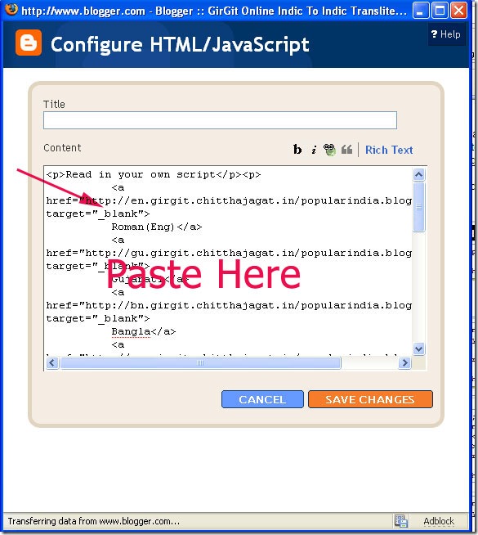Click the CANCEL button
Image resolution: width=478 pixels, height=535 pixels.
coord(262,399)
